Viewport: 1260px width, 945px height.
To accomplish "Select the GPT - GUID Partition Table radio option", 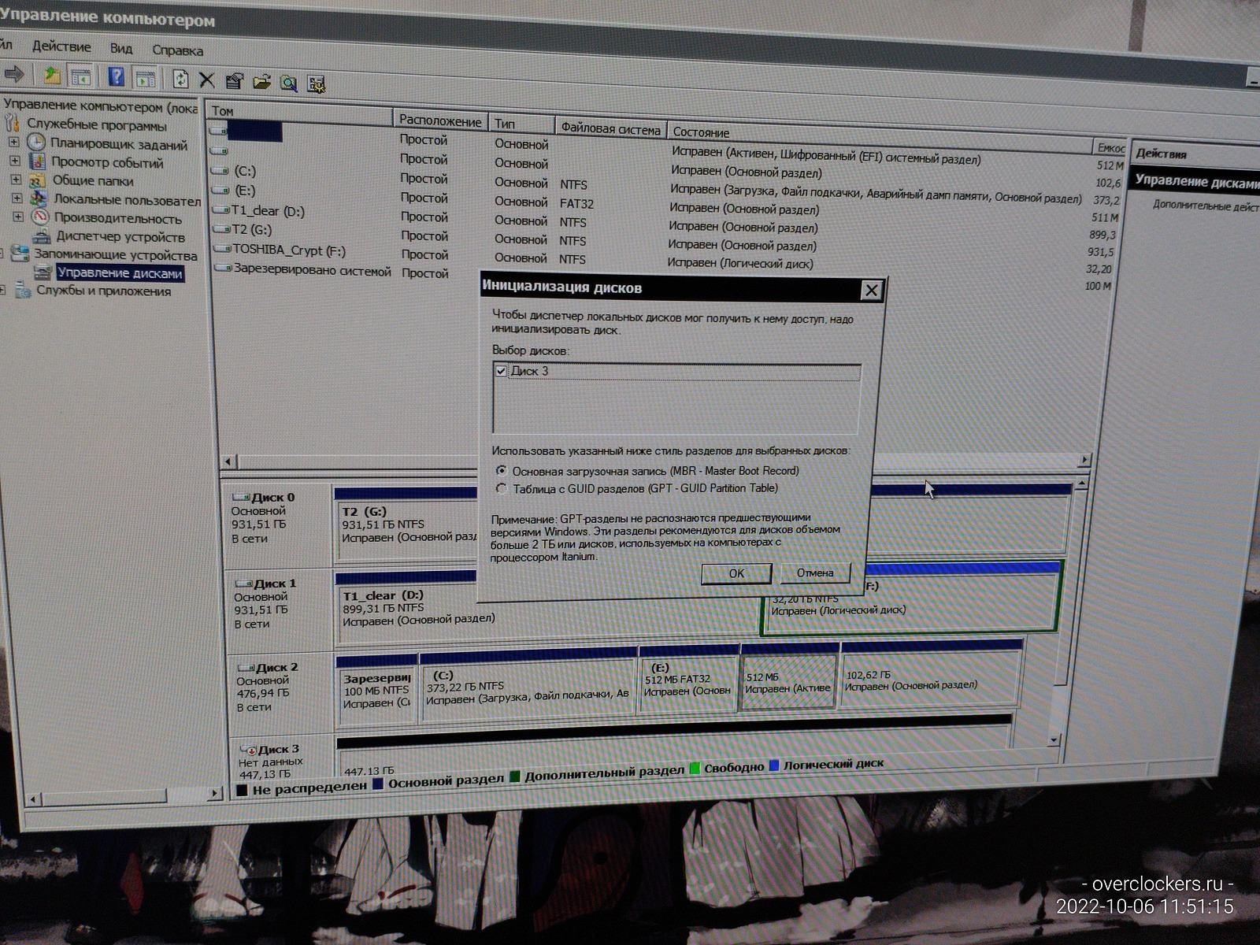I will [x=501, y=488].
